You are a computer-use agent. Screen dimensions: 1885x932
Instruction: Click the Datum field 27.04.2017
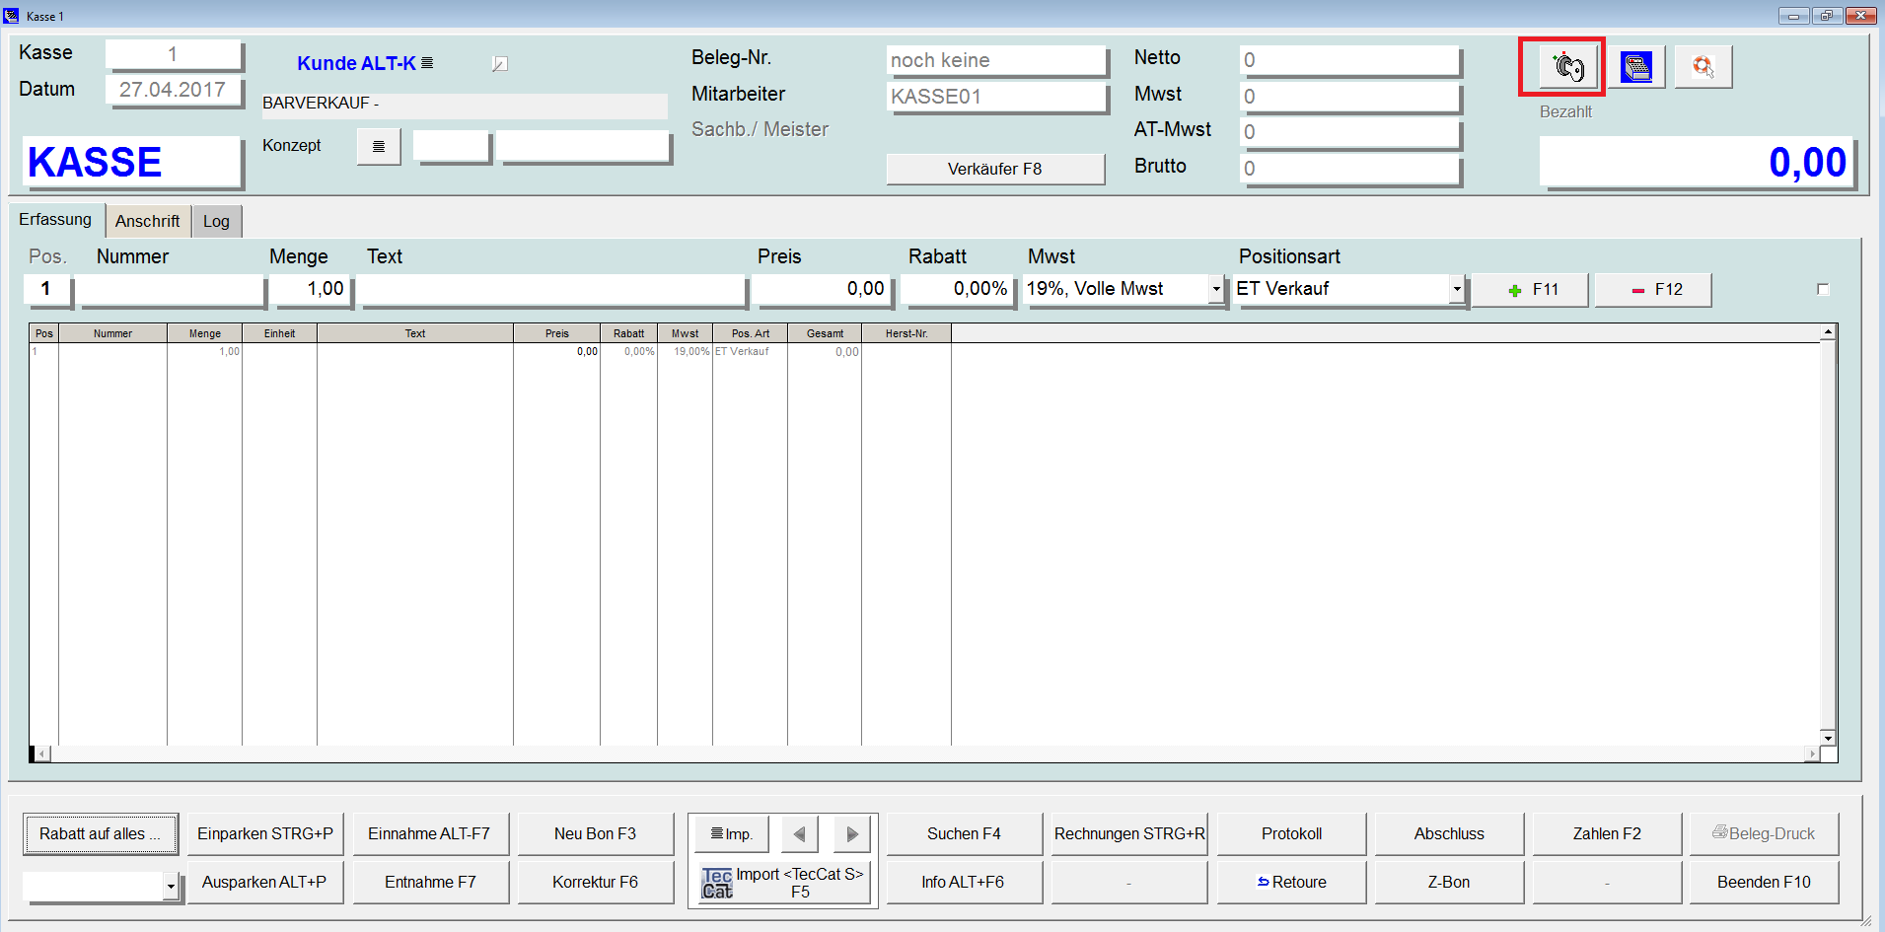pyautogui.click(x=173, y=90)
